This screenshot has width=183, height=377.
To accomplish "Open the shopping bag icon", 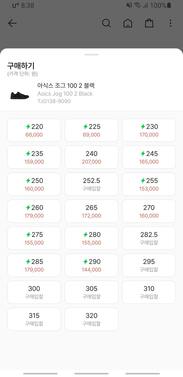I will [x=149, y=23].
